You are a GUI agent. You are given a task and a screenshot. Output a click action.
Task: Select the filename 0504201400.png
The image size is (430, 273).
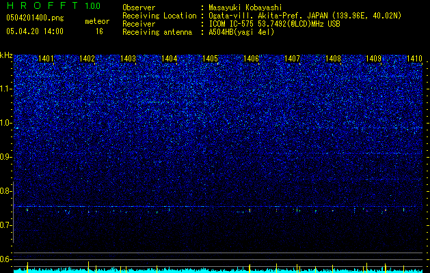[35, 18]
